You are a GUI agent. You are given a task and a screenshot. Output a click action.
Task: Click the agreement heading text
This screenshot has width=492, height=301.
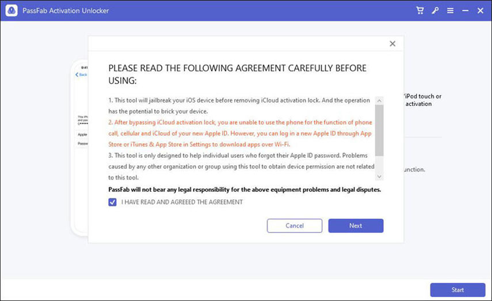point(237,75)
